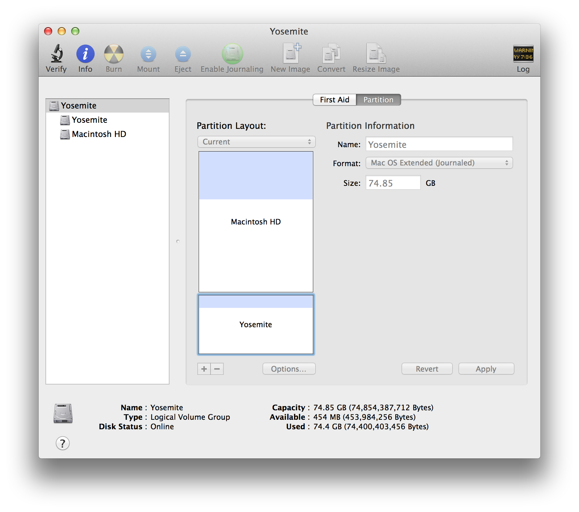Click the Revert button

pyautogui.click(x=427, y=369)
